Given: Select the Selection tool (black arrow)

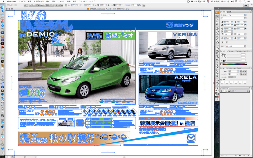Looking at the screenshot, I should (217, 16).
